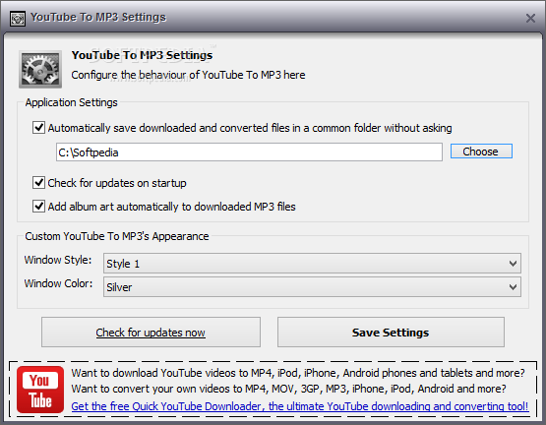Click the gear settings icon
The width and height of the screenshot is (546, 425).
pyautogui.click(x=40, y=69)
